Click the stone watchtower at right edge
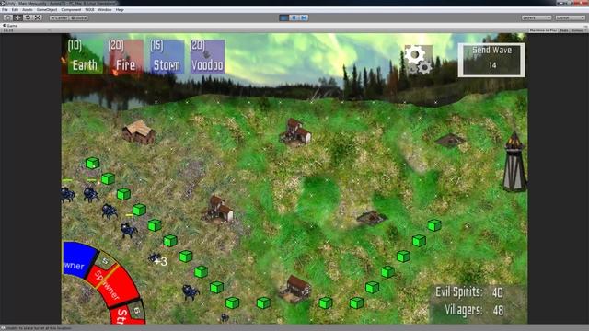 tap(514, 162)
